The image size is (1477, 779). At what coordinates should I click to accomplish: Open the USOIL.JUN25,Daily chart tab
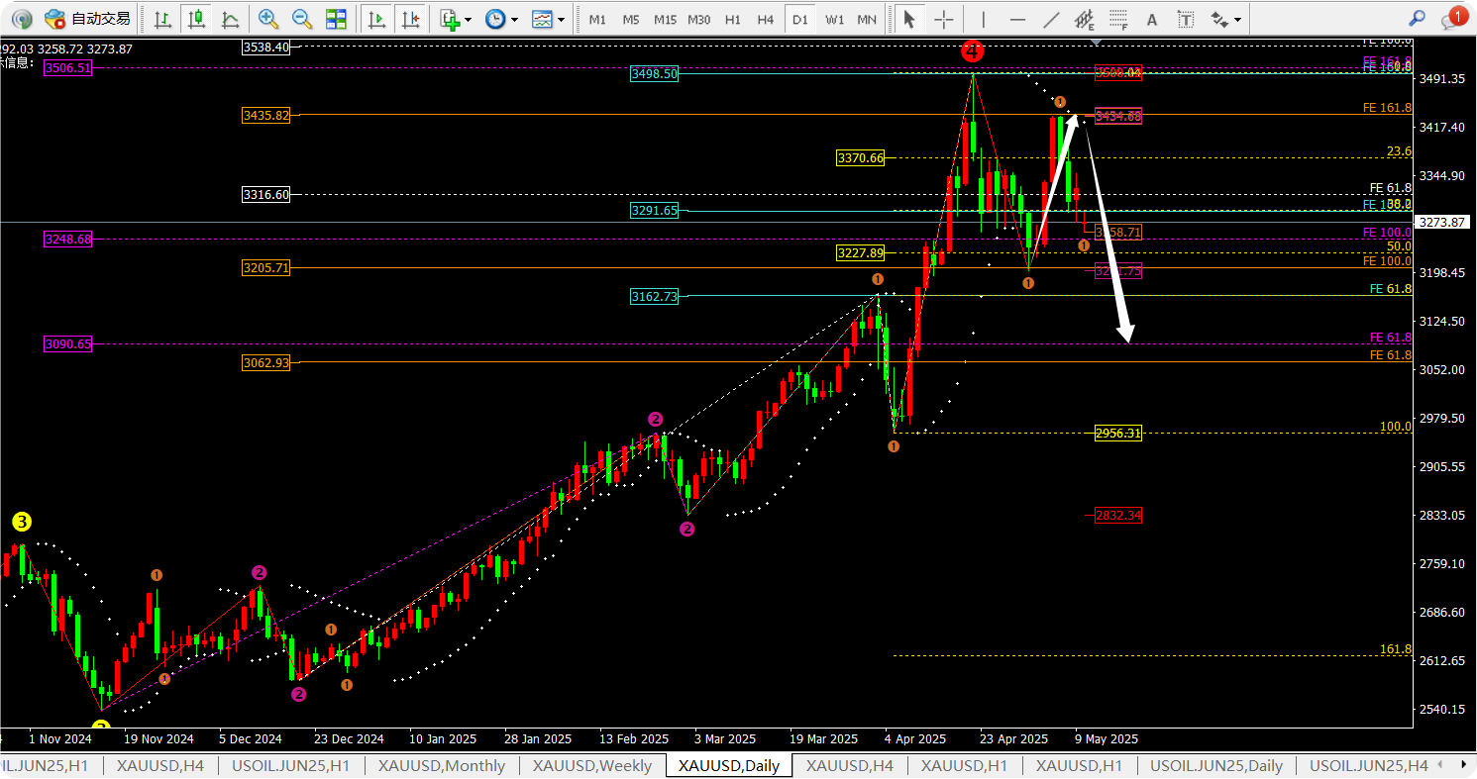click(1216, 765)
